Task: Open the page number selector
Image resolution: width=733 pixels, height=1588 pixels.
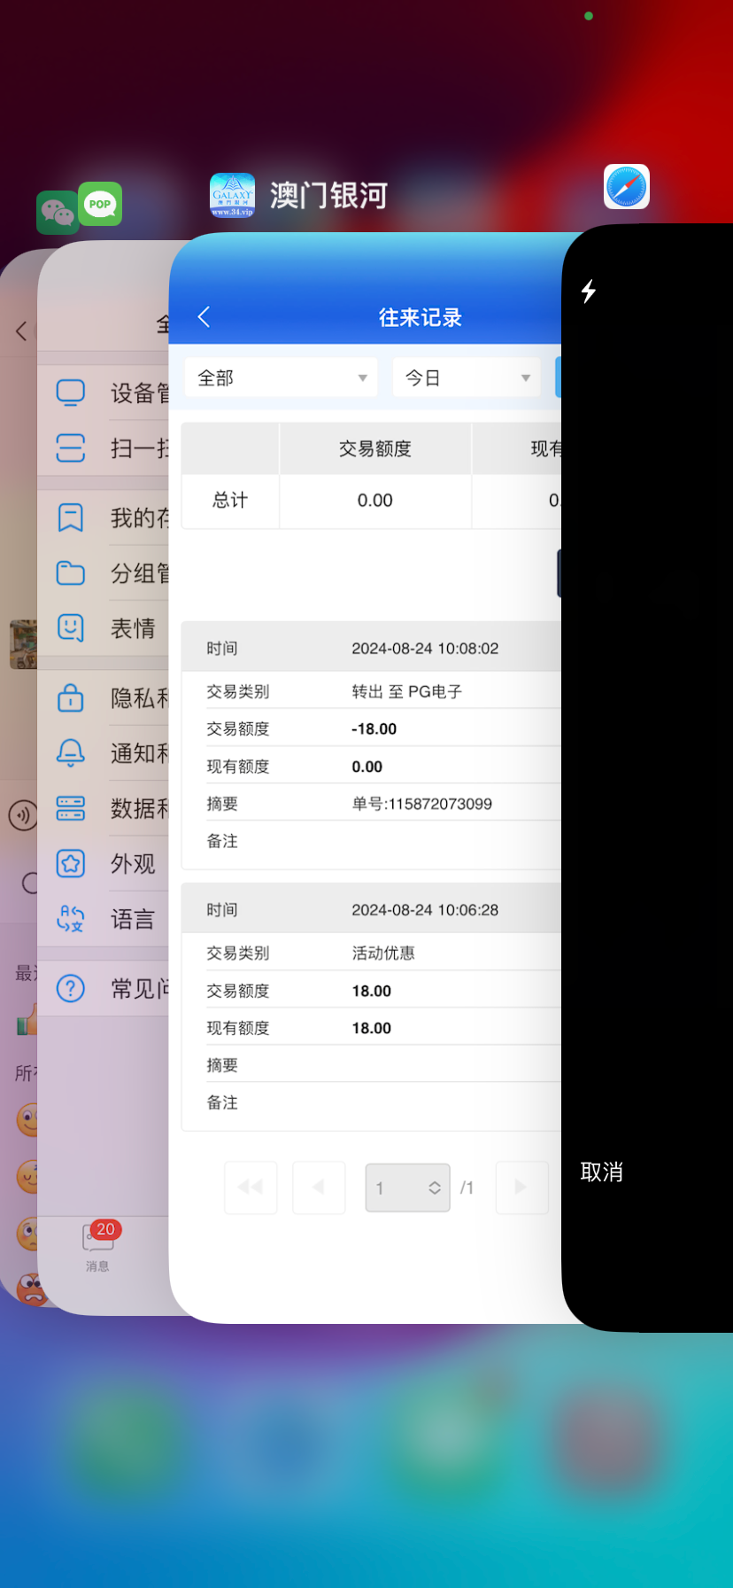Action: [x=408, y=1187]
